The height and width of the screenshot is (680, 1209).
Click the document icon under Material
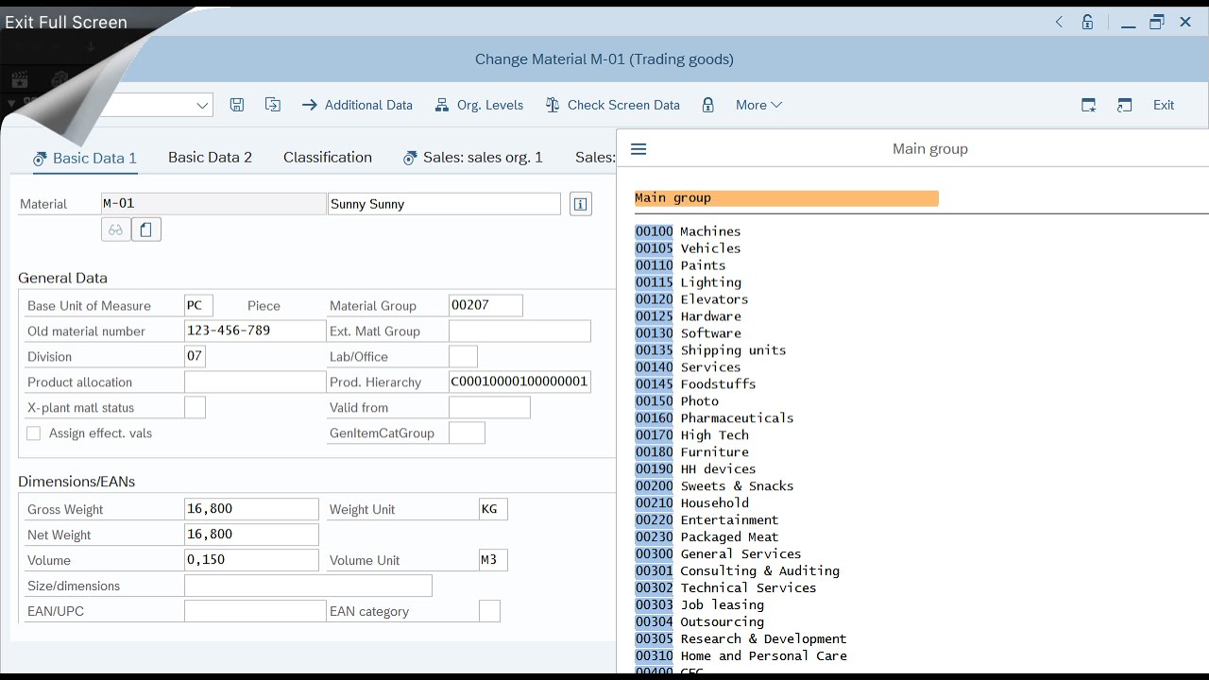pyautogui.click(x=146, y=229)
